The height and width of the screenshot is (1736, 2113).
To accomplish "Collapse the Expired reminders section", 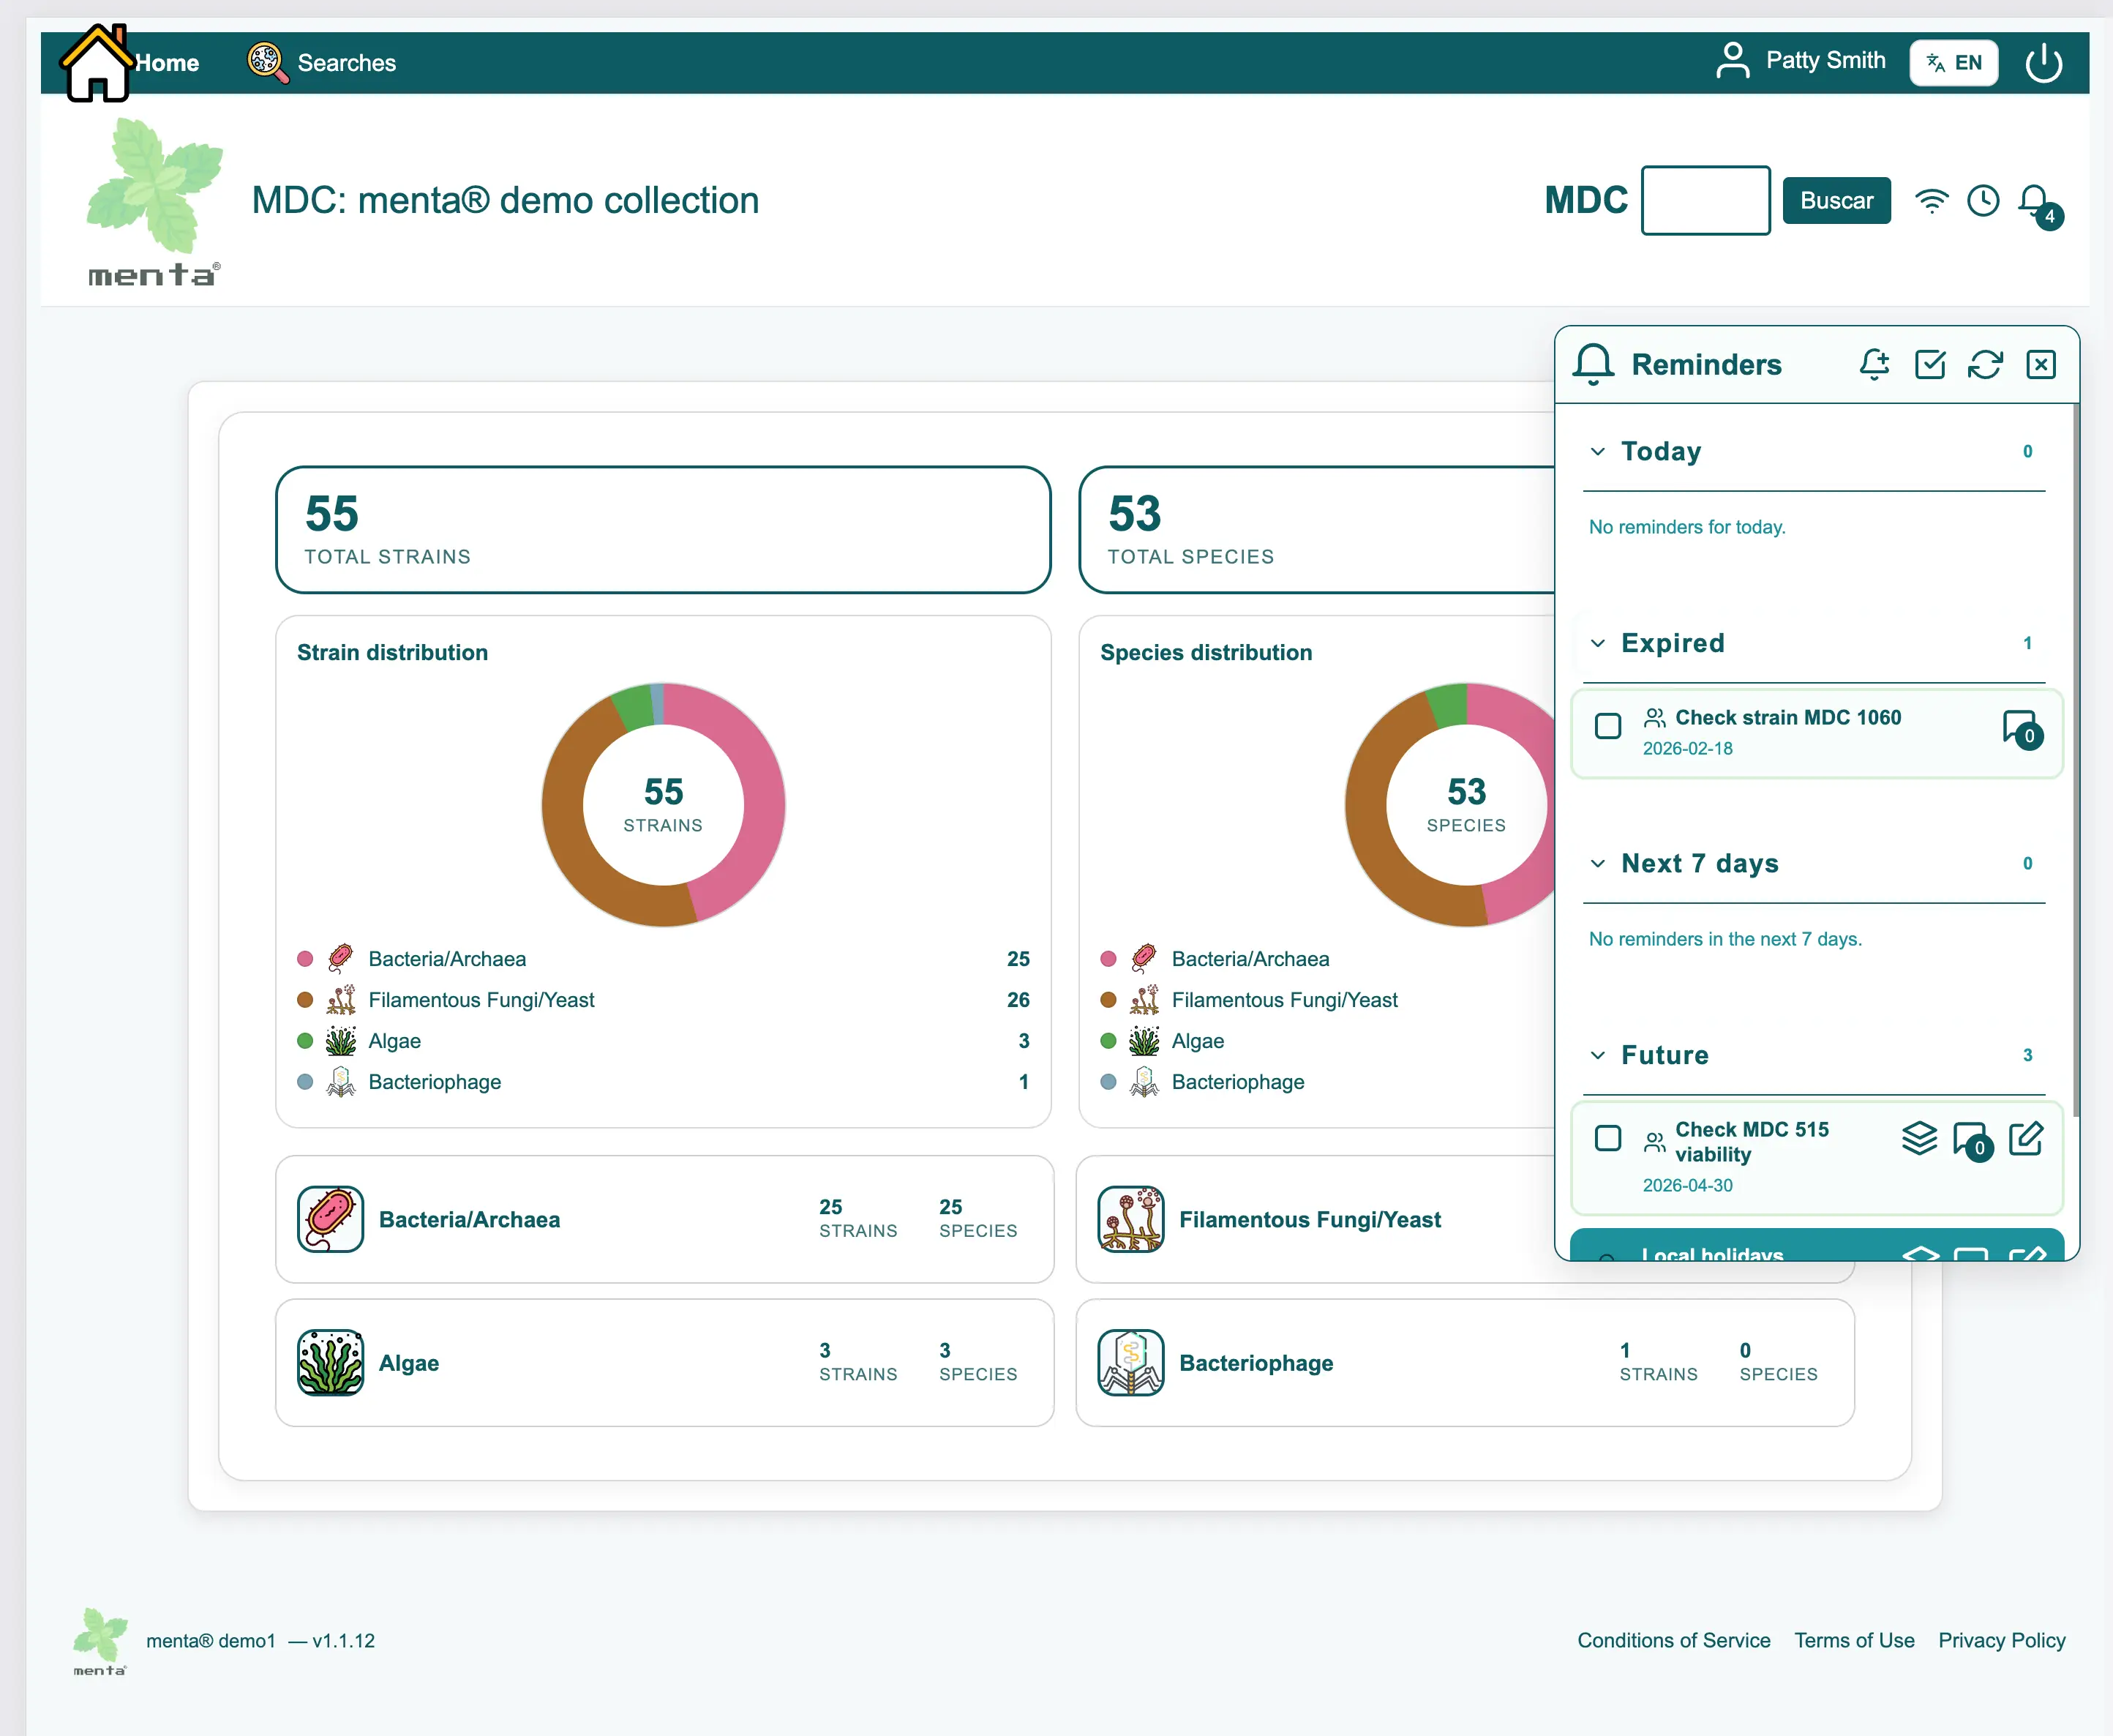I will 1597,643.
